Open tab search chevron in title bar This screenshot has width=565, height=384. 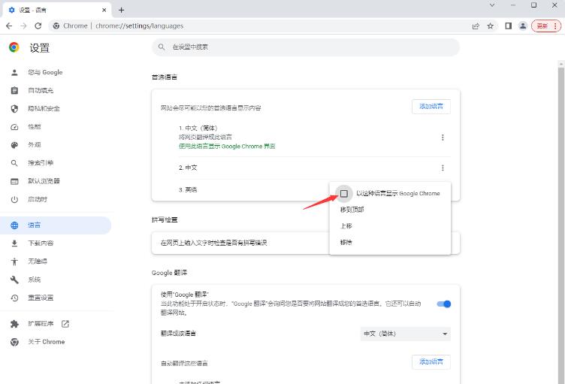pyautogui.click(x=492, y=5)
